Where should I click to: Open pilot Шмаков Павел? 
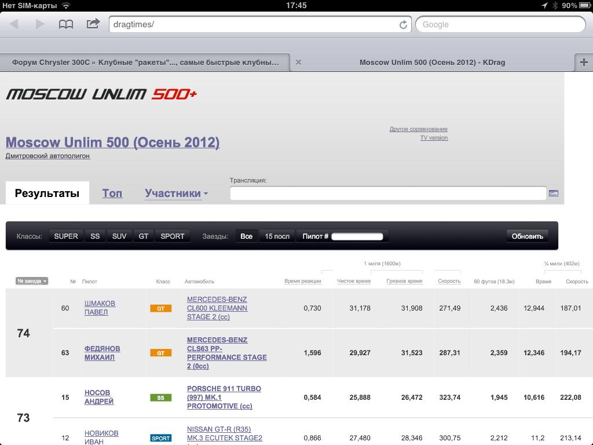[x=100, y=308]
